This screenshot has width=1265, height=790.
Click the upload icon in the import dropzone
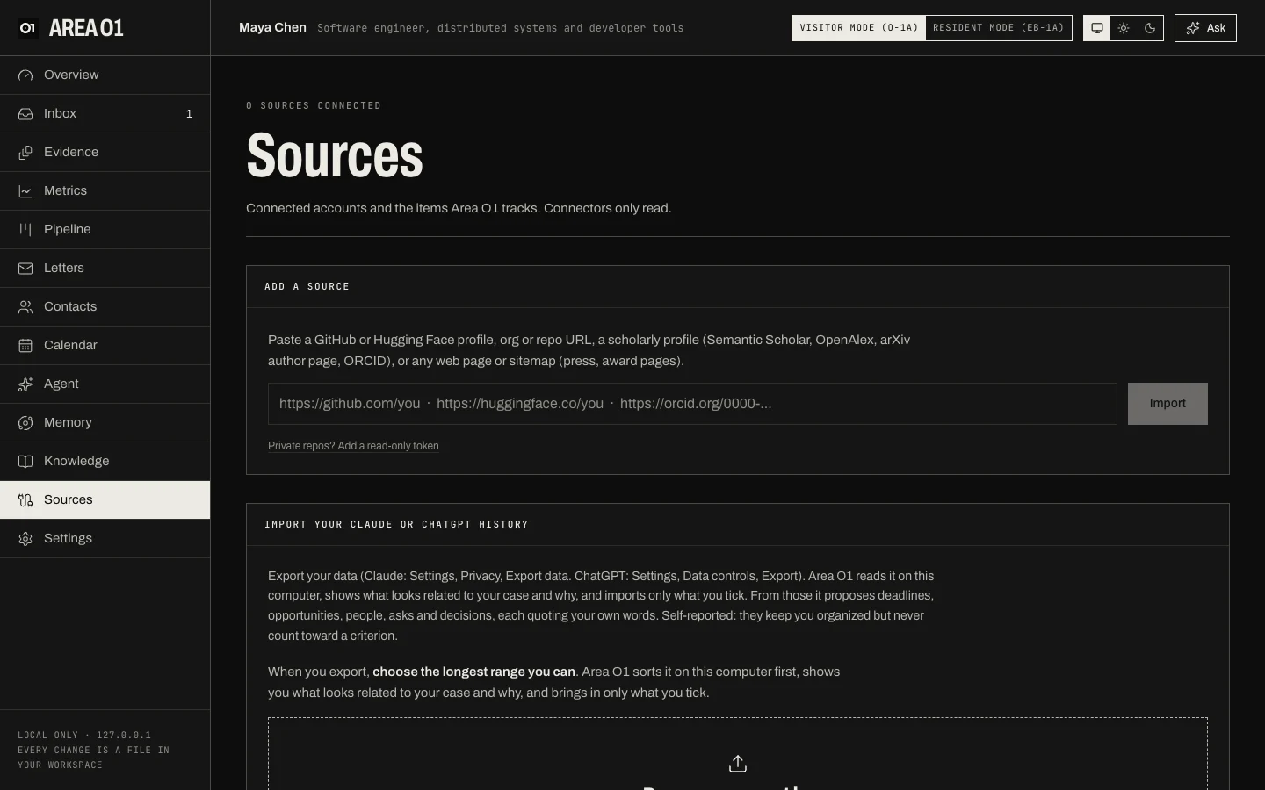coord(738,764)
